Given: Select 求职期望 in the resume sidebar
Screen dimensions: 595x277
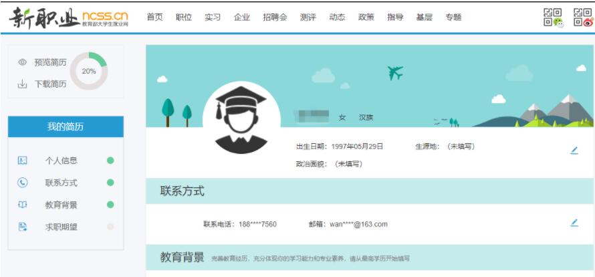Looking at the screenshot, I should pos(61,227).
